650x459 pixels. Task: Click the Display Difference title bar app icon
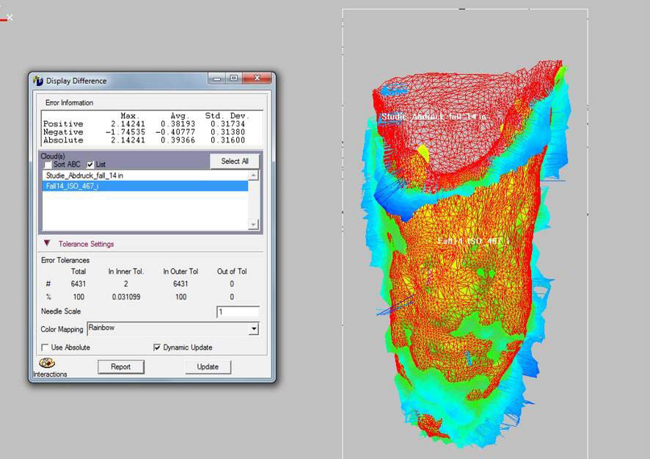point(38,81)
